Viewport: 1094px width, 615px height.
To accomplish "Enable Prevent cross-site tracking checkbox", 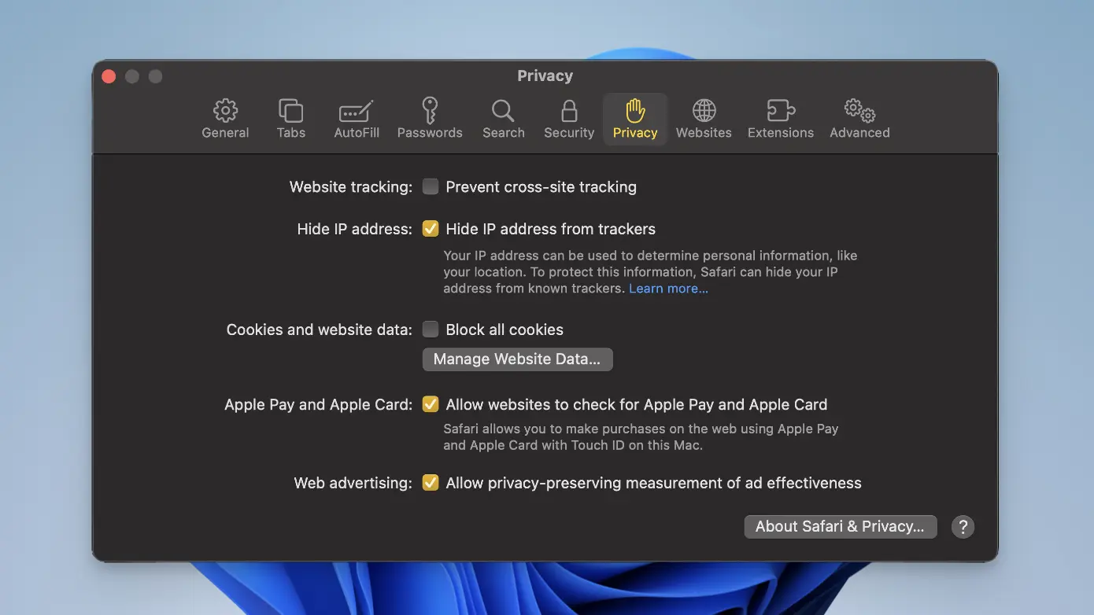I will pos(431,186).
